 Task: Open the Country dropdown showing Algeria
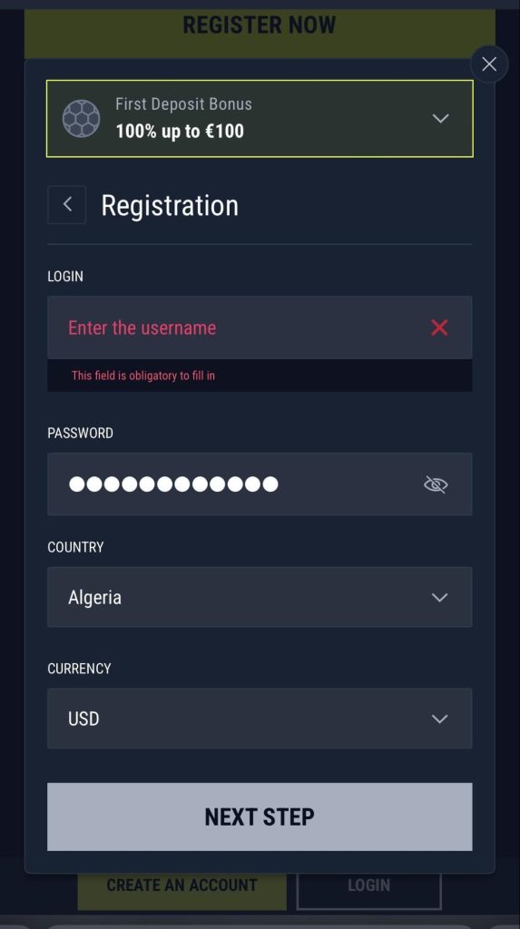[260, 597]
